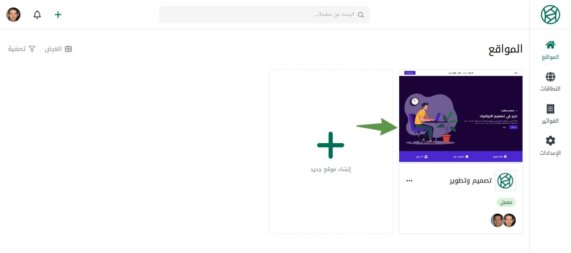Viewport: 571px width, 253px height.
Task: Go to النطاقات (Domains) in sidebar
Action: click(550, 82)
